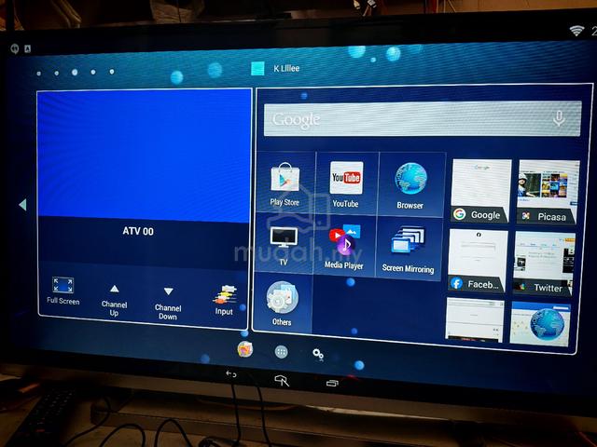The height and width of the screenshot is (447, 597).
Task: Open the settings gears icon
Action: (318, 354)
